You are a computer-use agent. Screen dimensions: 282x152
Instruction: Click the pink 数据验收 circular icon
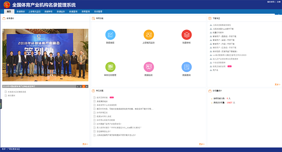click(x=148, y=67)
